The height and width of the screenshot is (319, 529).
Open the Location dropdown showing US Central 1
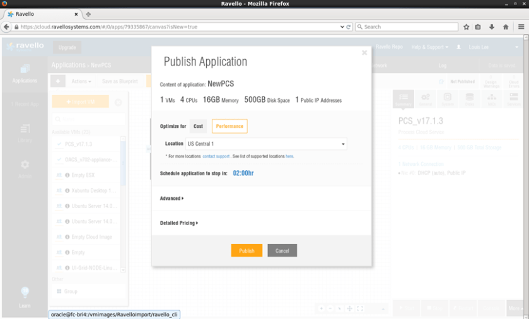click(265, 144)
